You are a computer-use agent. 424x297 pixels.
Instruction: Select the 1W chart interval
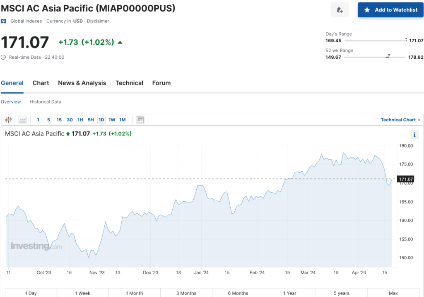[112, 120]
